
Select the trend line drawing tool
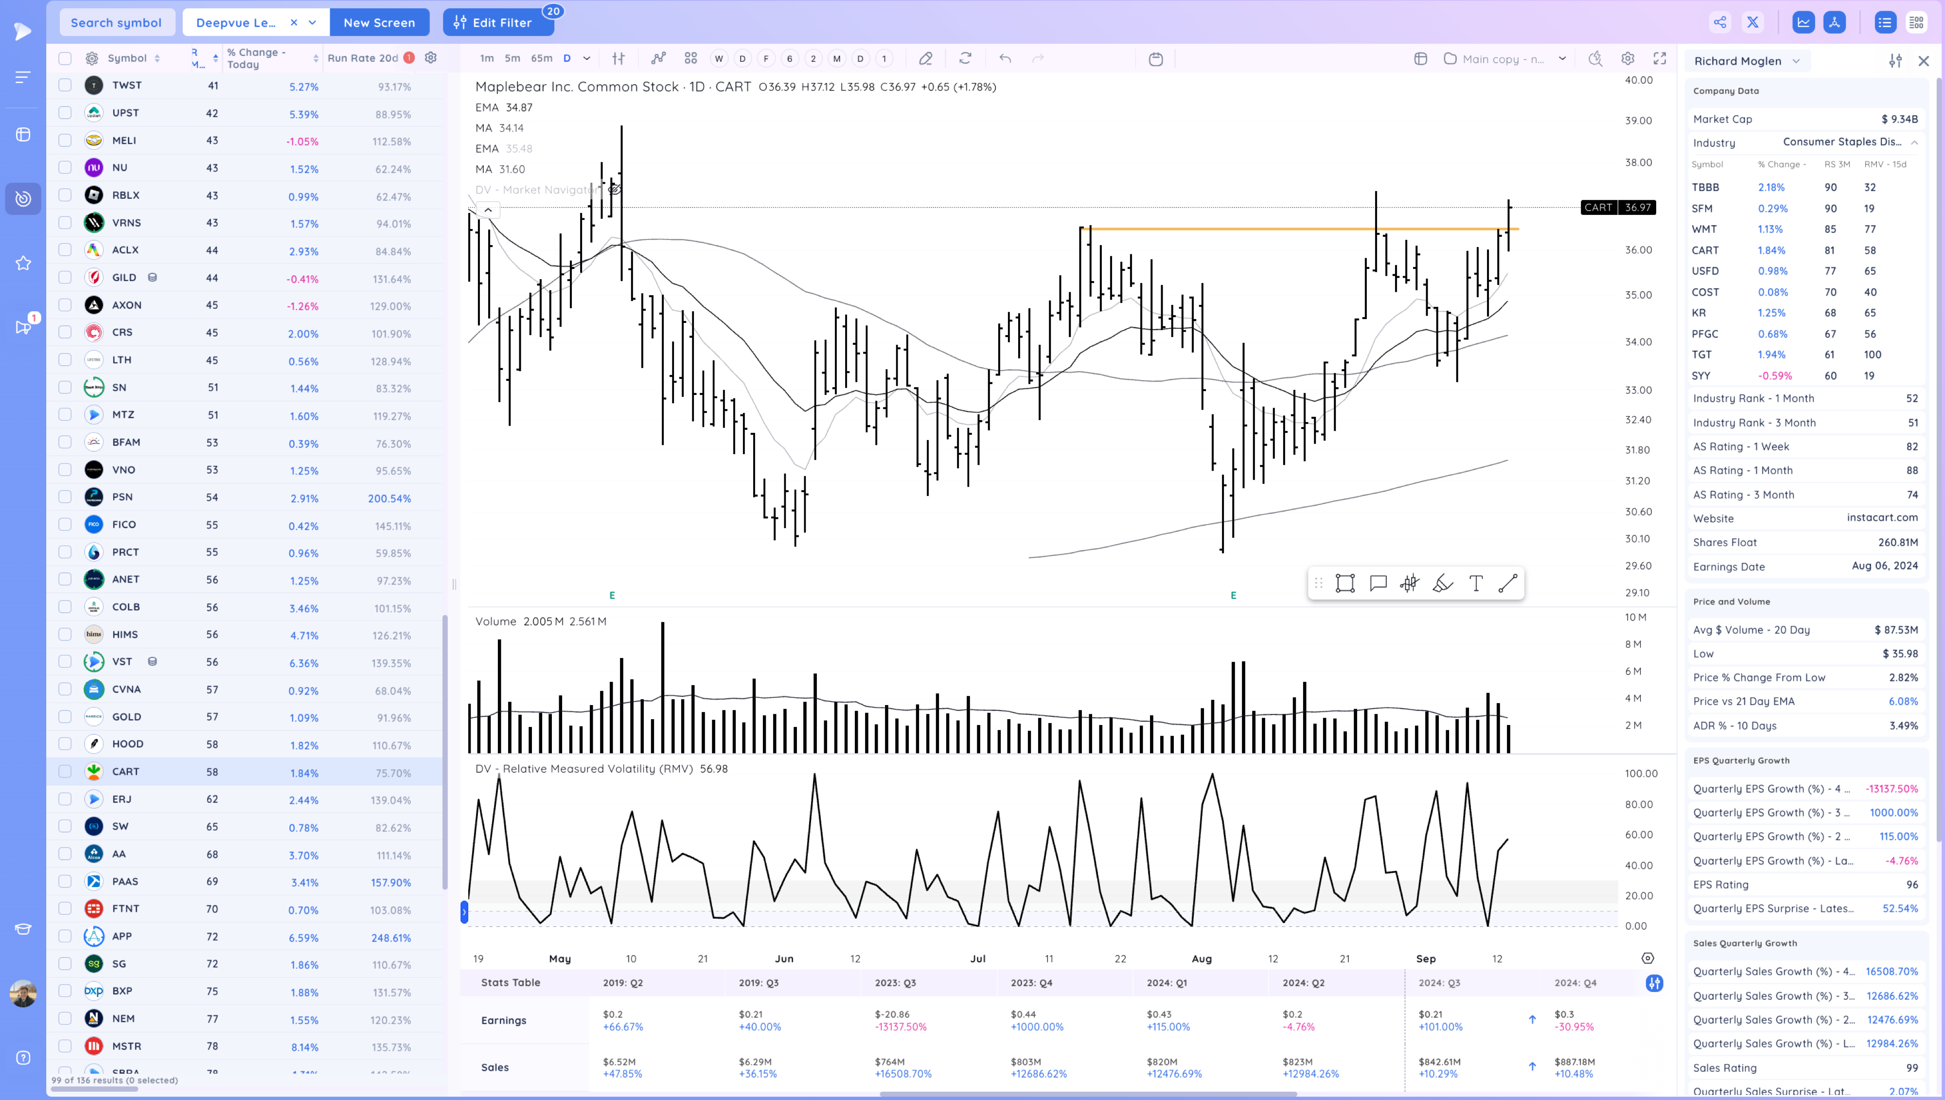pyautogui.click(x=1508, y=583)
